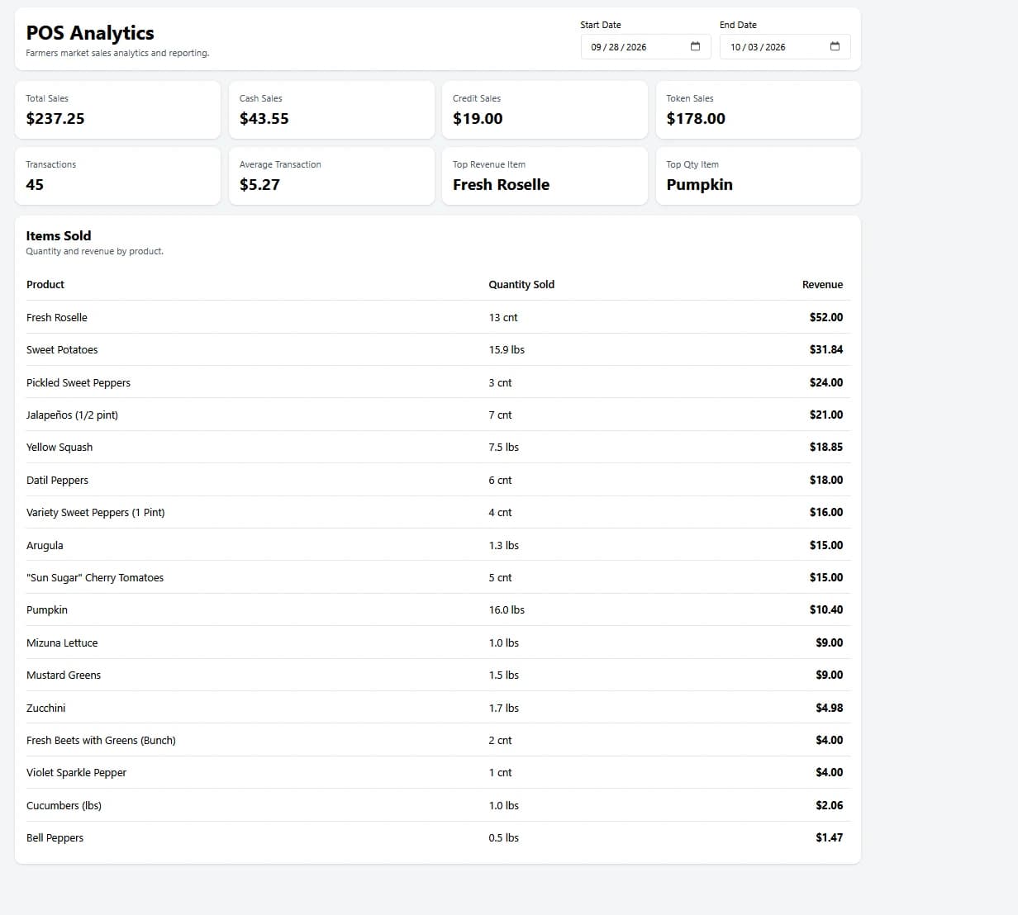
Task: Select the Pickled Sweet Peppers product name
Action: coord(78,382)
